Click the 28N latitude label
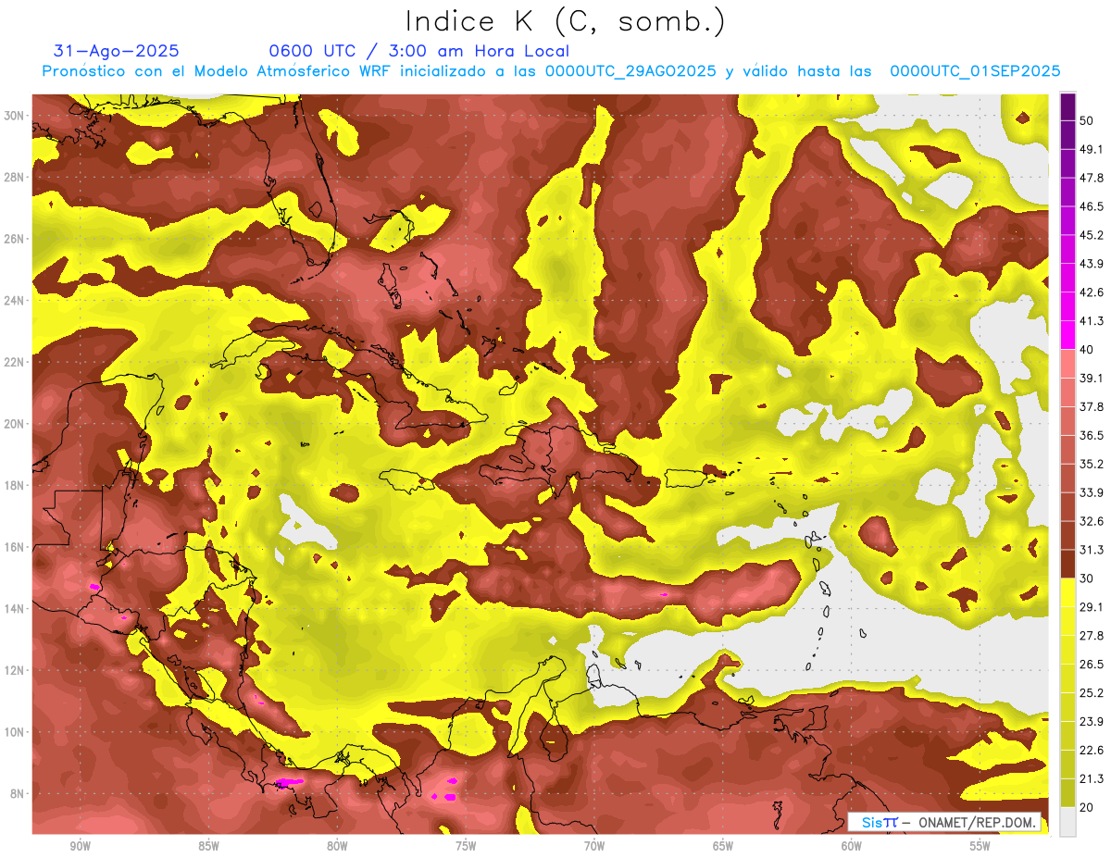 15,177
